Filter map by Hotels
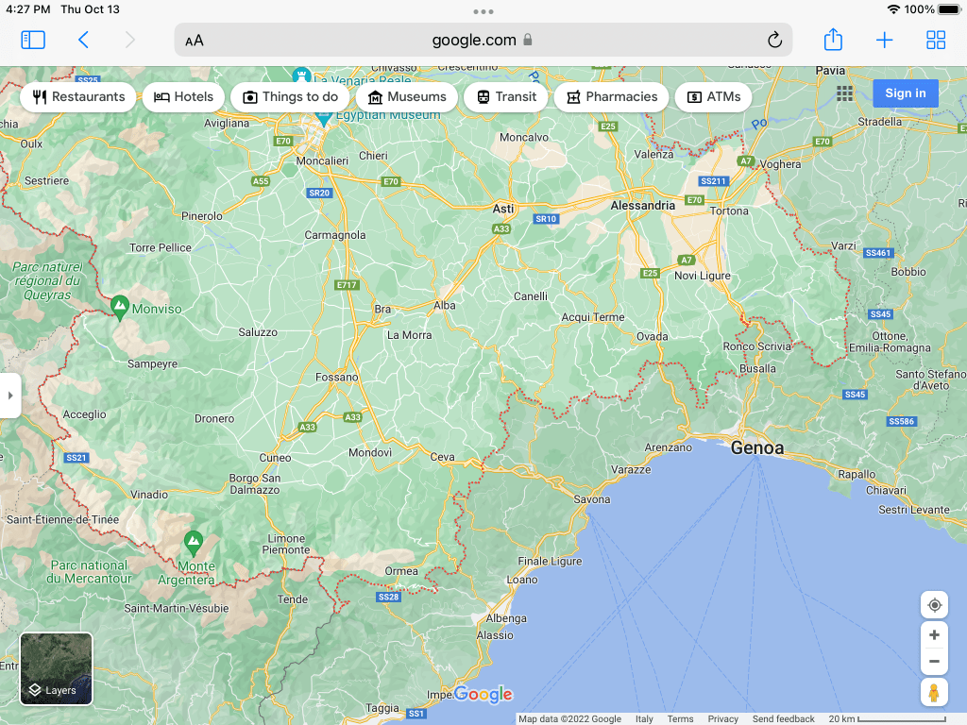The image size is (967, 725). [x=184, y=97]
